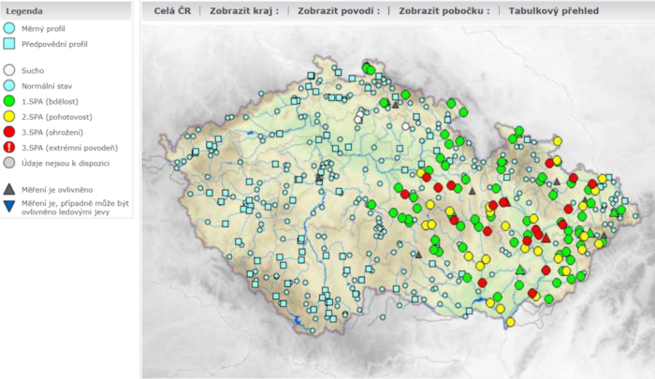This screenshot has height=379, width=655.
Task: Open the Zobrazit pobočku menu
Action: pyautogui.click(x=444, y=11)
